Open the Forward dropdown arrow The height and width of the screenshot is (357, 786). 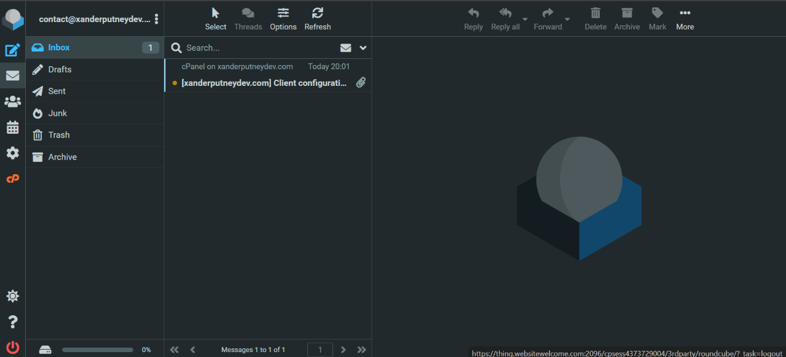pyautogui.click(x=567, y=20)
